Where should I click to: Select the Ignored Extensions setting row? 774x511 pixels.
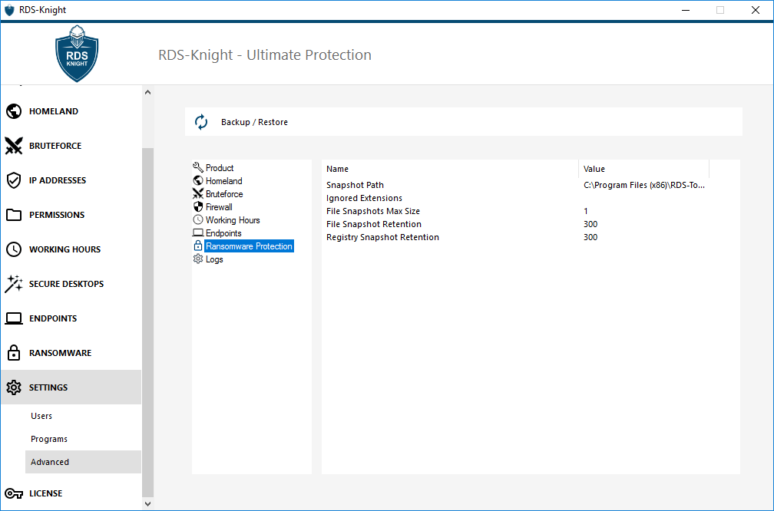(515, 198)
